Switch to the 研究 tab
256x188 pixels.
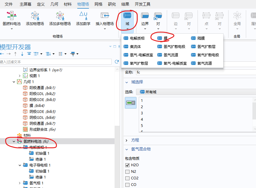pos(112,4)
